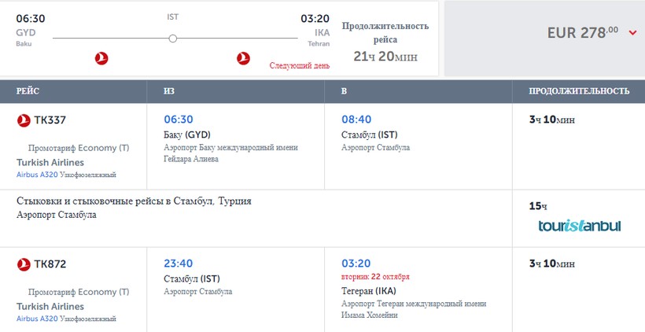This screenshot has height=332, width=645.
Task: Click the Turkish Airlines logo beside TK872
Action: pos(24,265)
